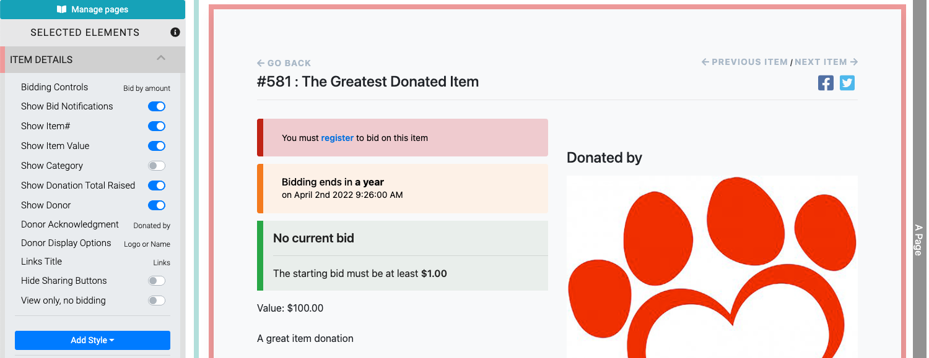Disable the Show Item# switch
Image resolution: width=929 pixels, height=358 pixels.
pos(157,126)
